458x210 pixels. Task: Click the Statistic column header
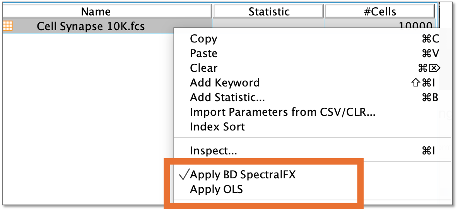coord(269,12)
